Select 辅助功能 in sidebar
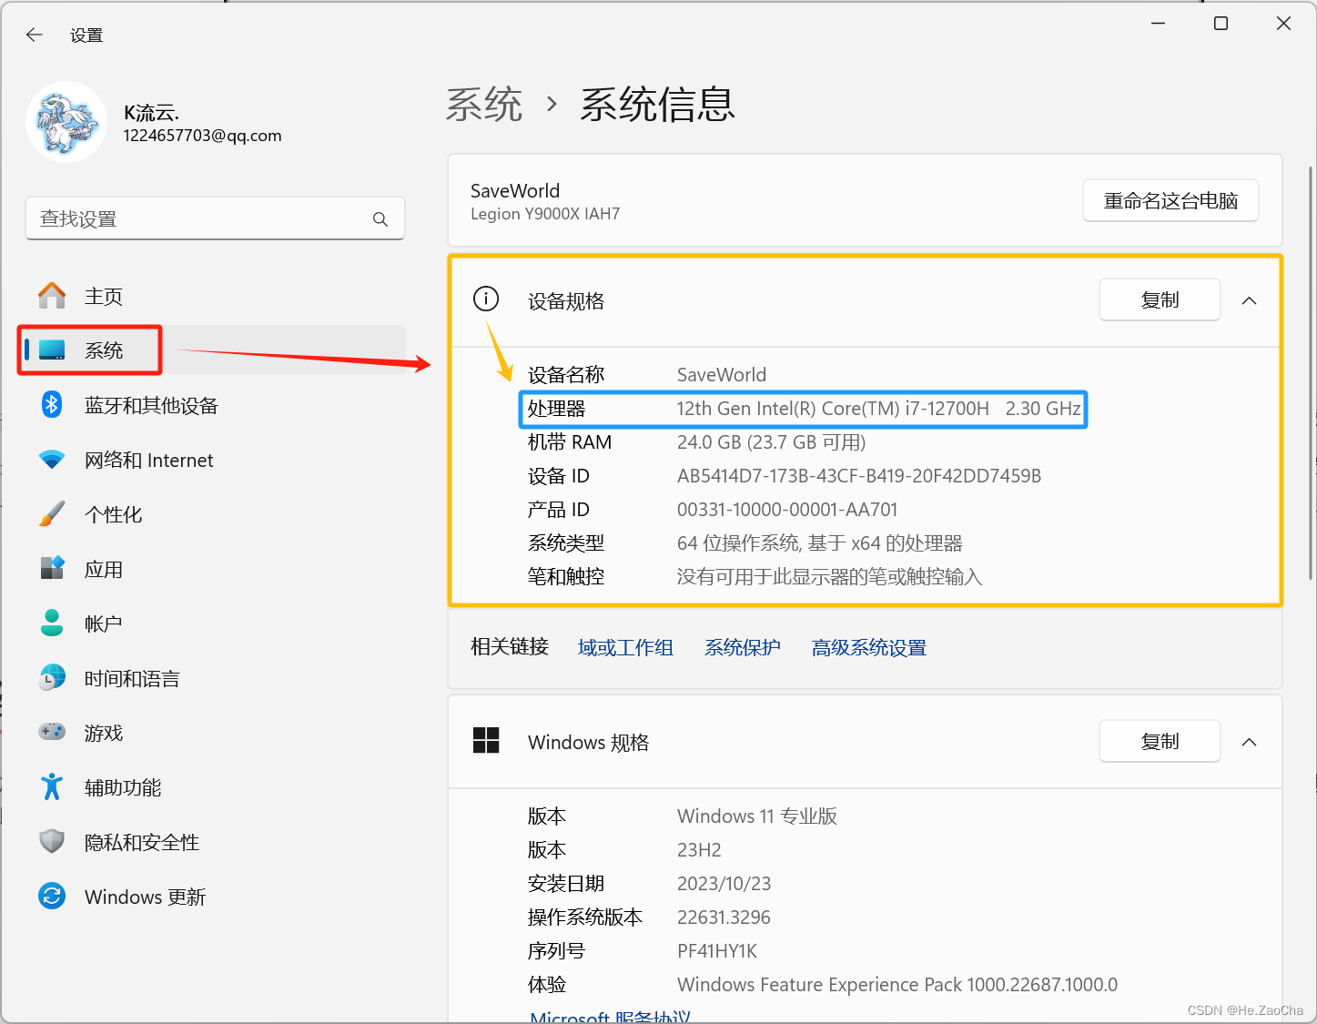Screen dimensions: 1317x1024 [215, 787]
